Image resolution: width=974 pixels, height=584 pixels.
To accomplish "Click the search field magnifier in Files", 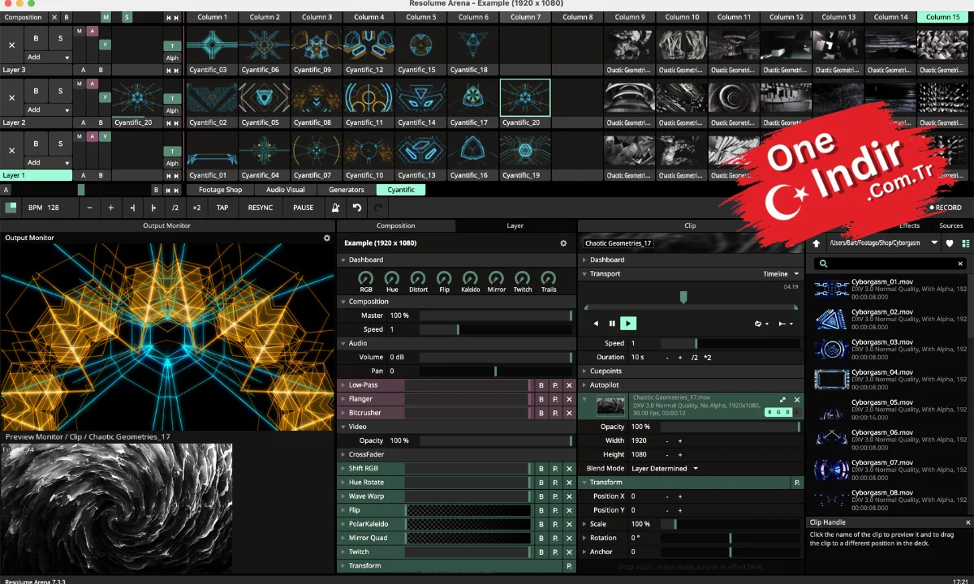I will coord(823,264).
